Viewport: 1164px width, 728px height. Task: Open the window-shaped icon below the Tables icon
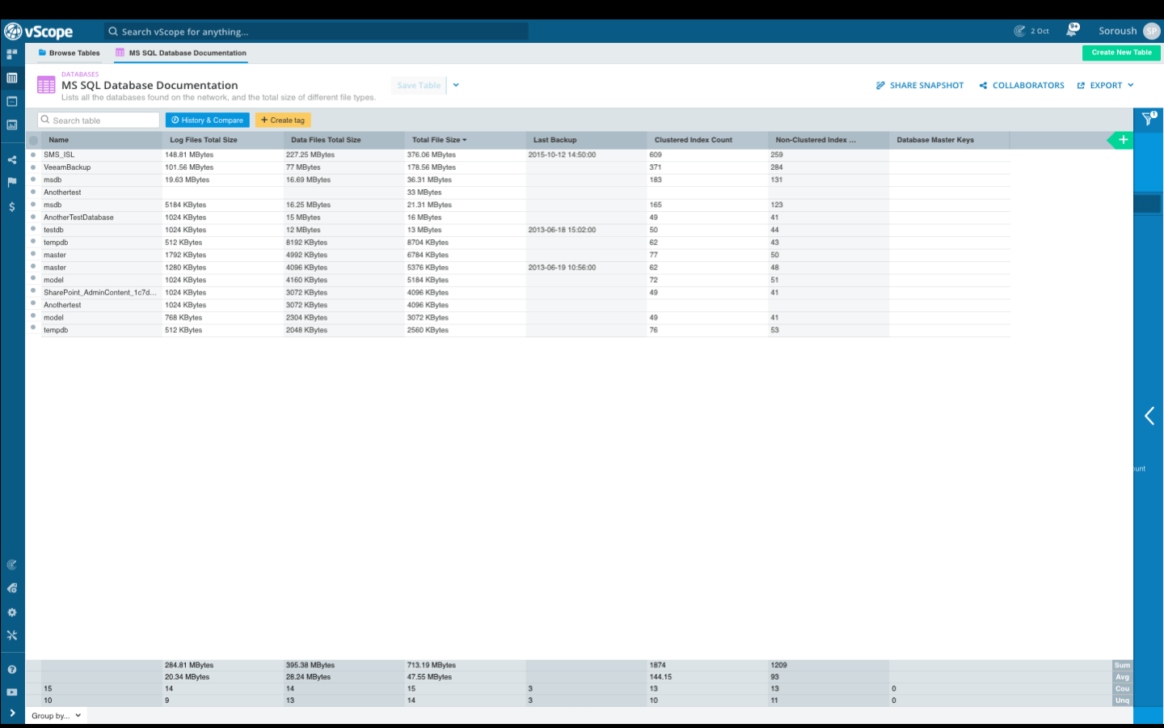pos(12,101)
